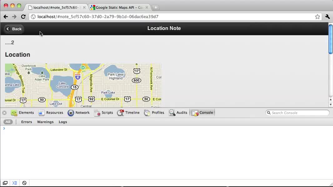
Task: Open the Resources panel
Action: click(55, 113)
